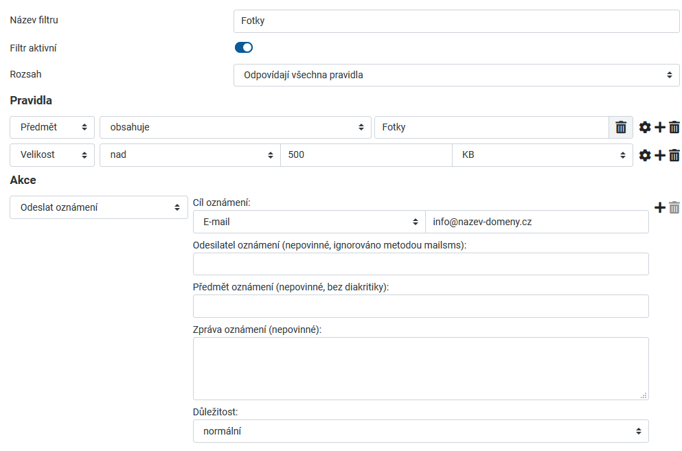Click trash icon inside the Fotky value field
682x451 pixels.
coord(621,127)
